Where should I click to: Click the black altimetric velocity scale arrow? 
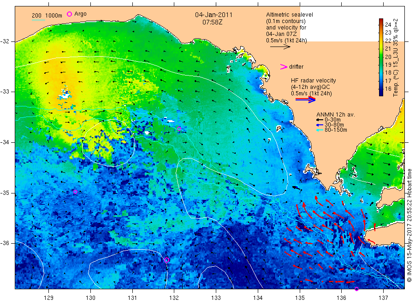280,47
